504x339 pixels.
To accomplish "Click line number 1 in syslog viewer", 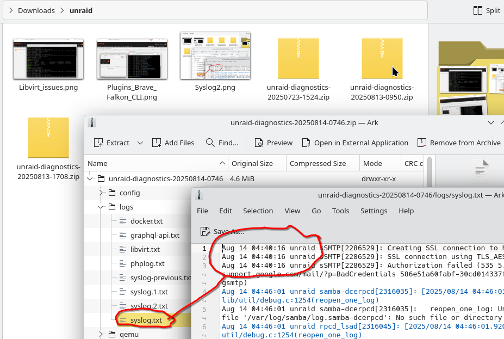I will (x=204, y=248).
